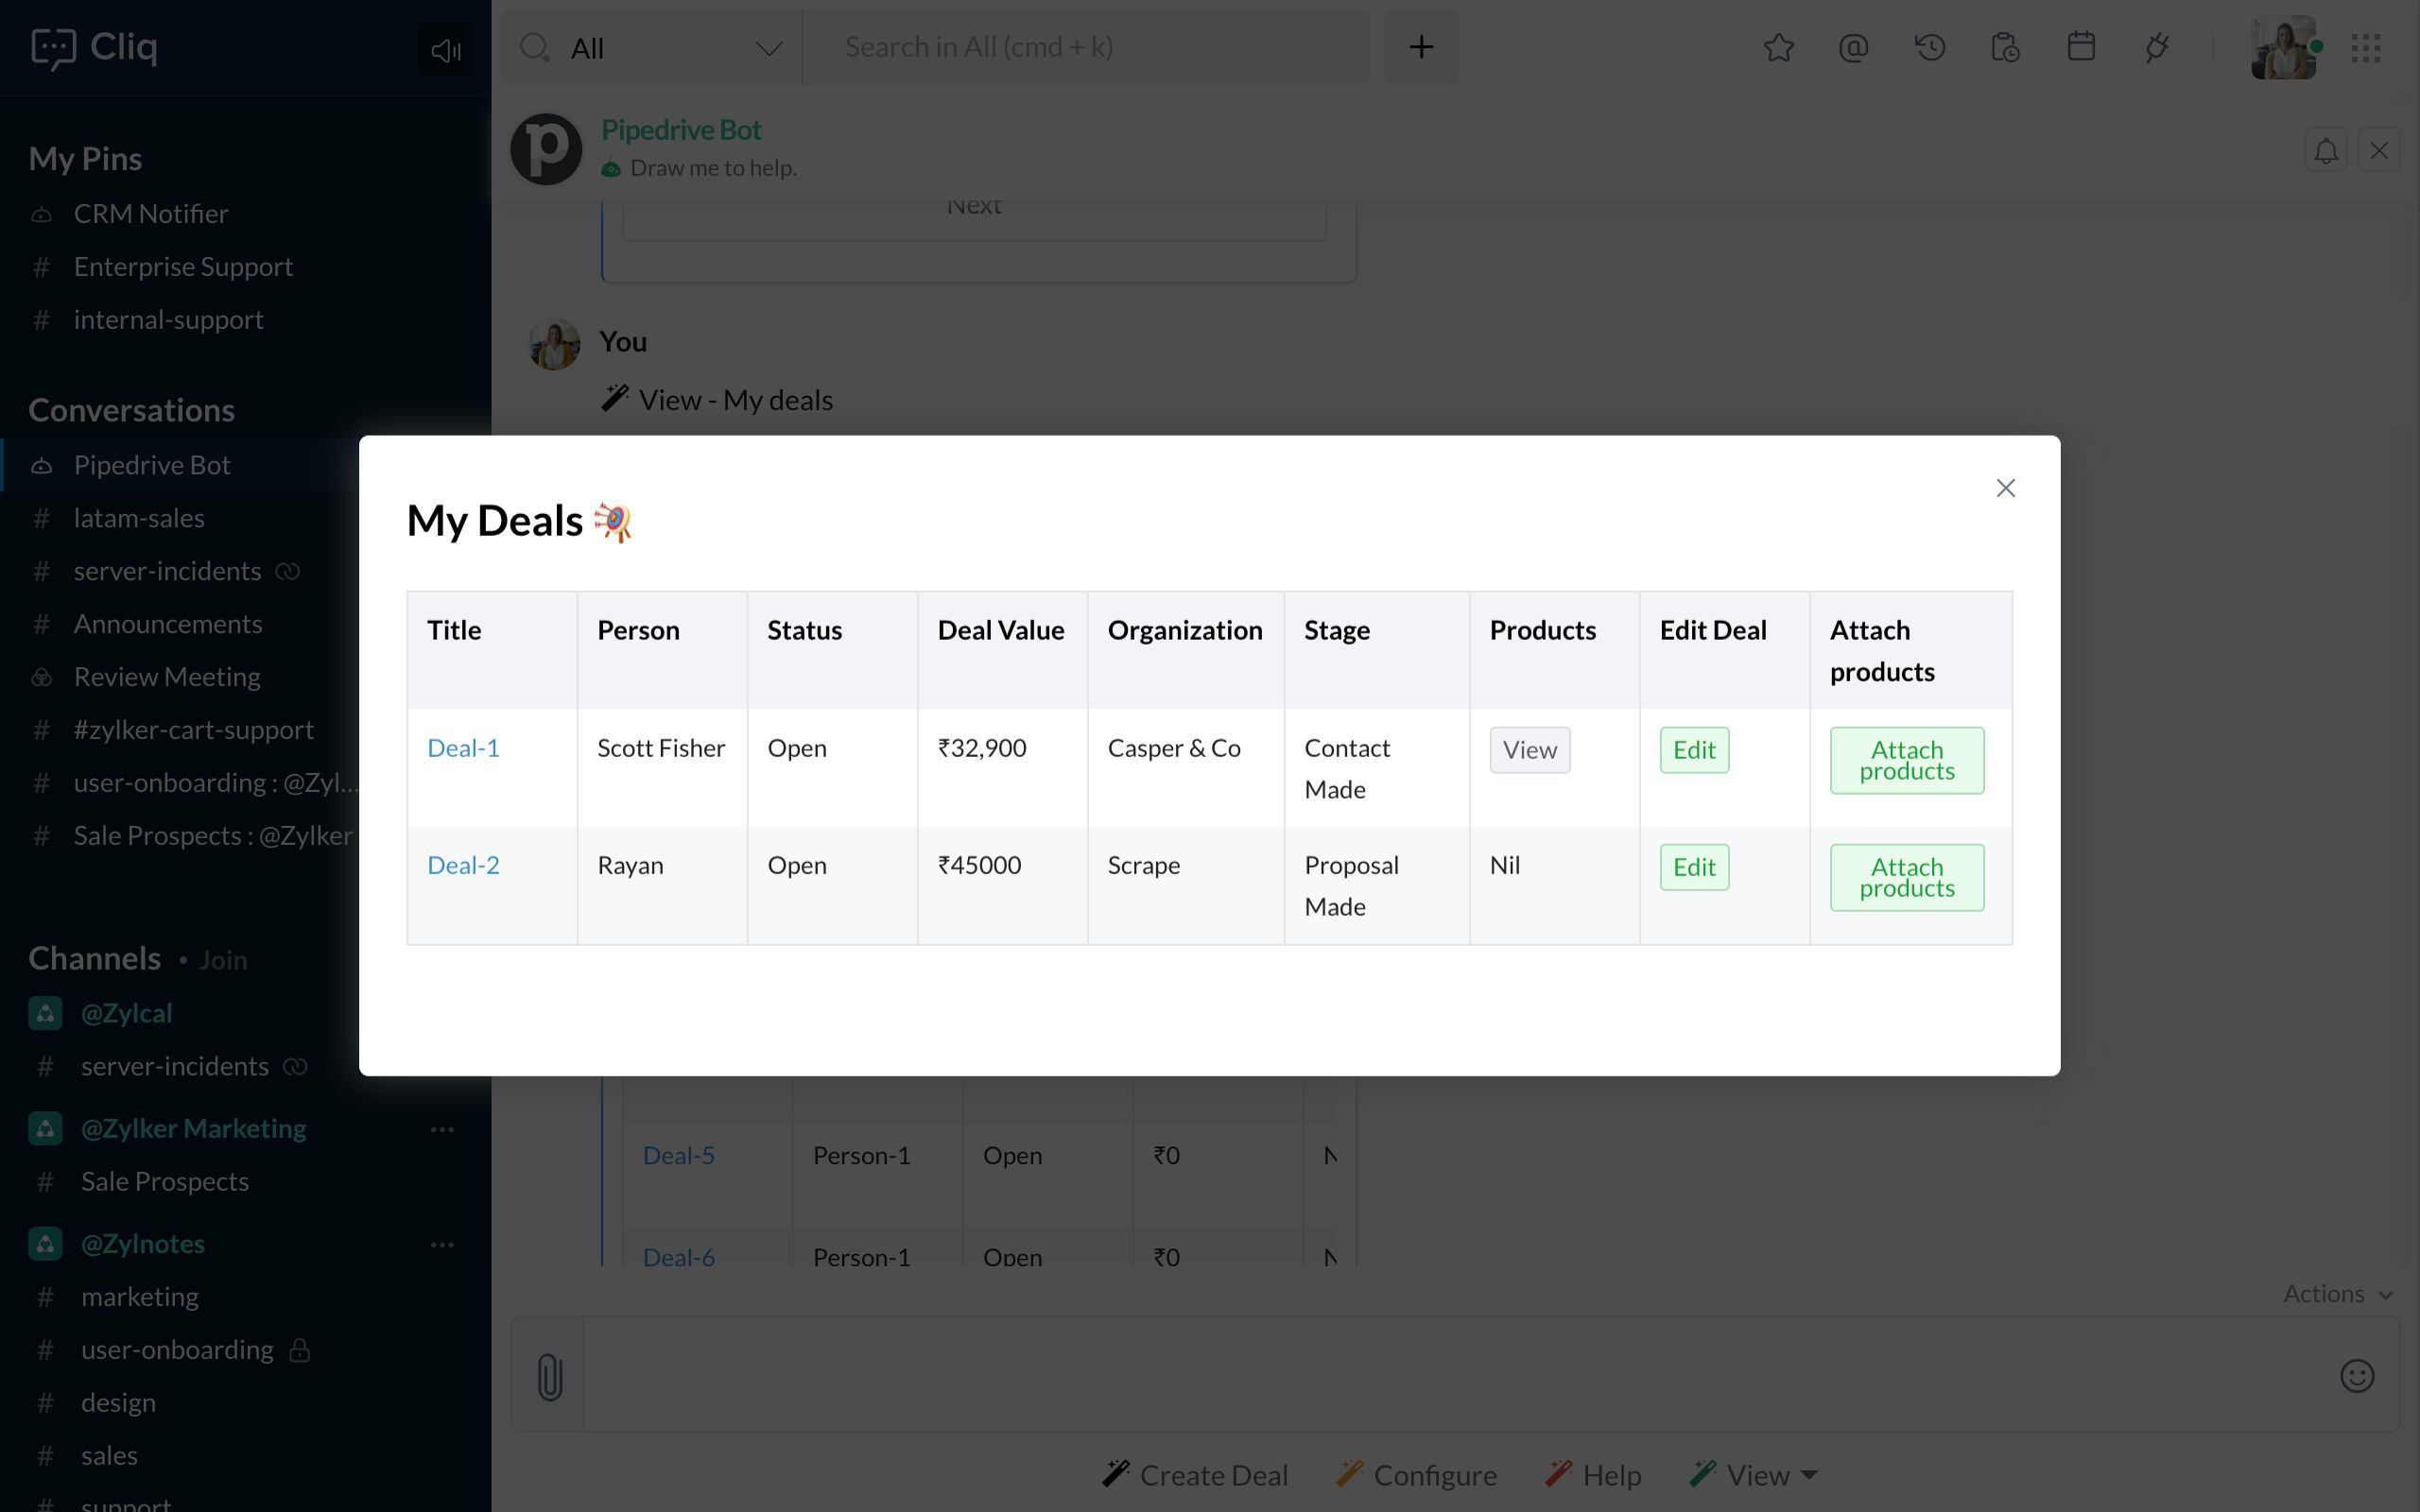Click Help bot action
The height and width of the screenshot is (1512, 2420).
pyautogui.click(x=1593, y=1475)
